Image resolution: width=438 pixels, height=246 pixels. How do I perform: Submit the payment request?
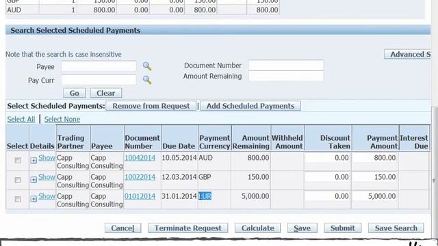[342, 228]
